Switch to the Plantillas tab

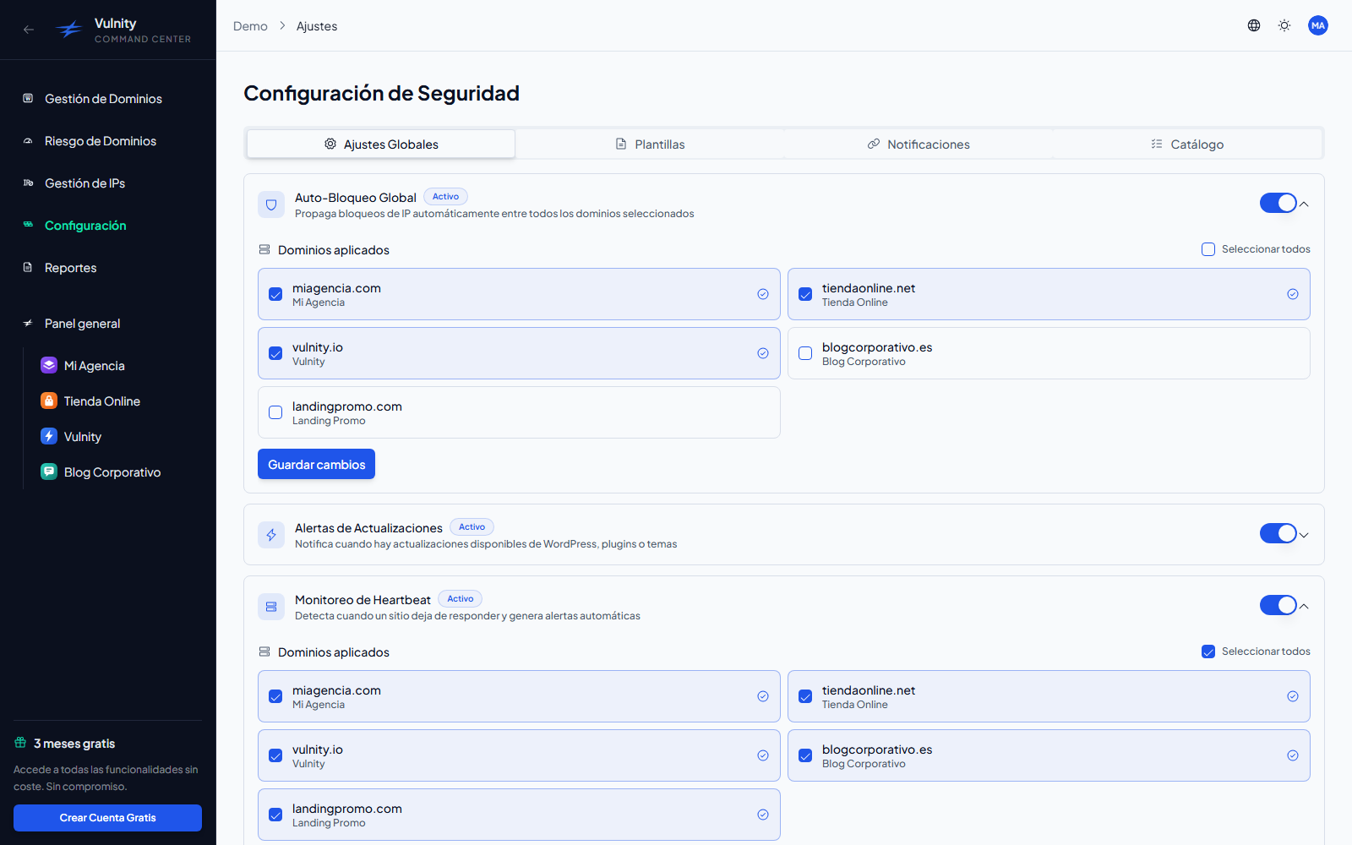650,144
